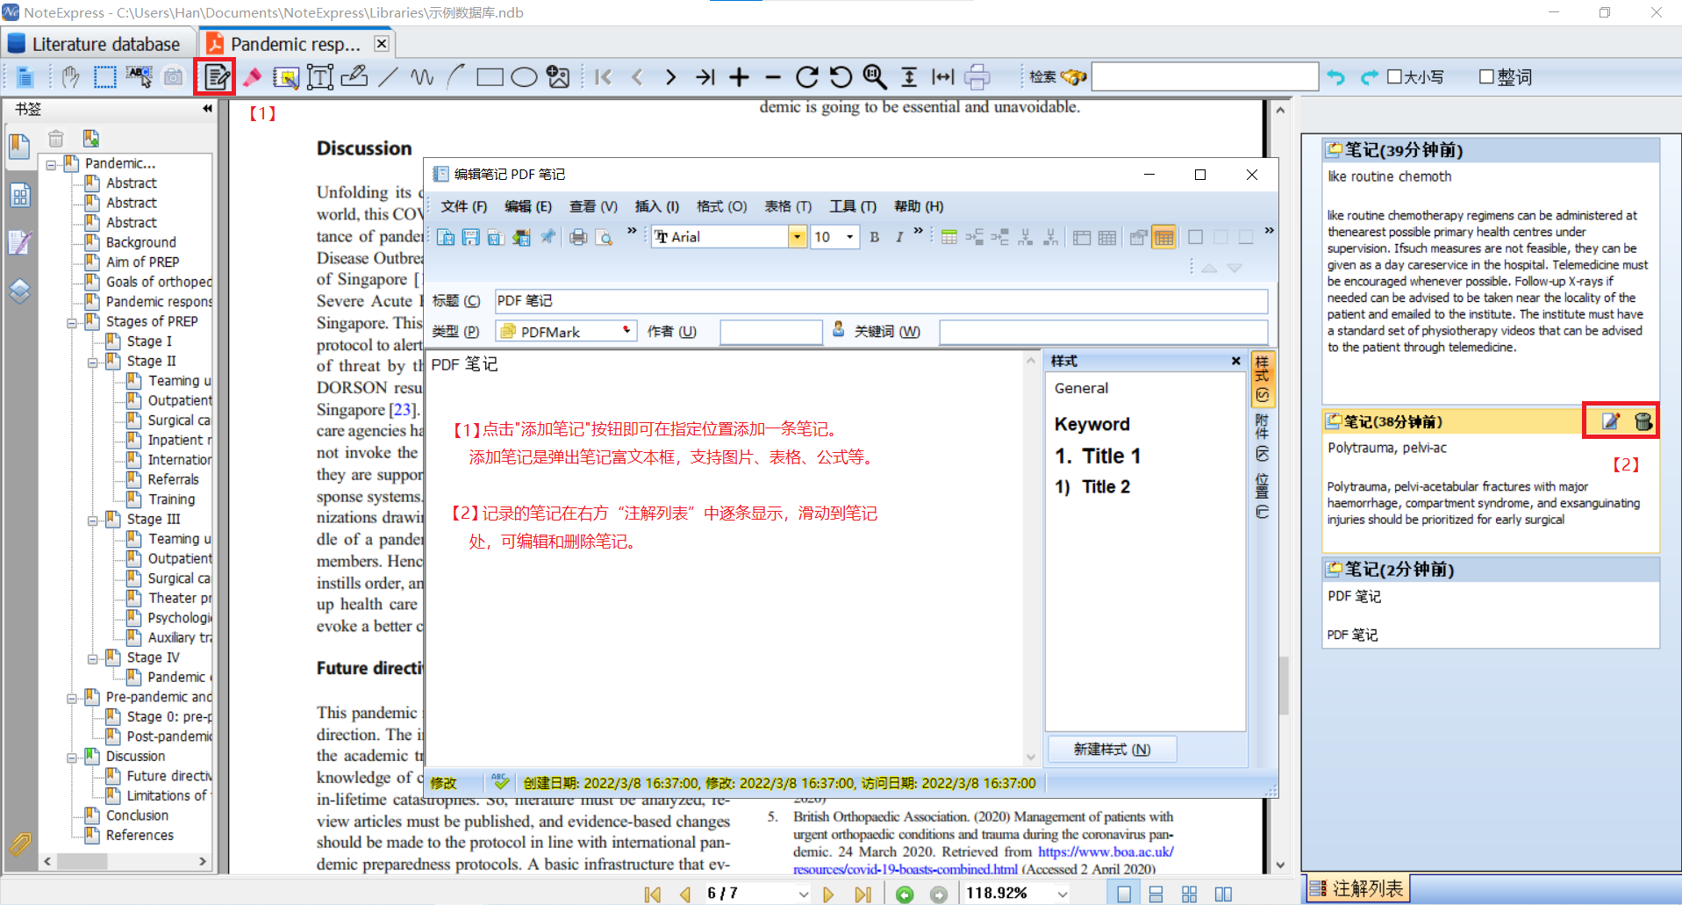Choose the ellipse drawing tool
The image size is (1682, 905).
click(524, 77)
